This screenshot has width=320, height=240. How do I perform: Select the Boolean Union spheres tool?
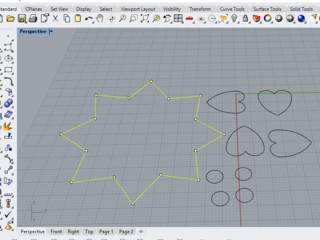click(x=8, y=103)
